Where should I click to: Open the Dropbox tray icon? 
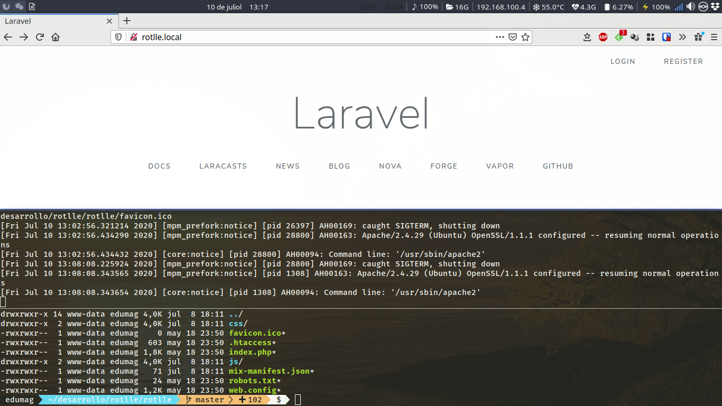pyautogui.click(x=715, y=7)
